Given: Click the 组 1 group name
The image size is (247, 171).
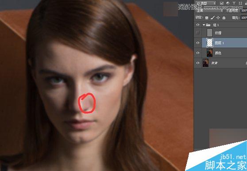Looking at the screenshot, I should pyautogui.click(x=216, y=25).
